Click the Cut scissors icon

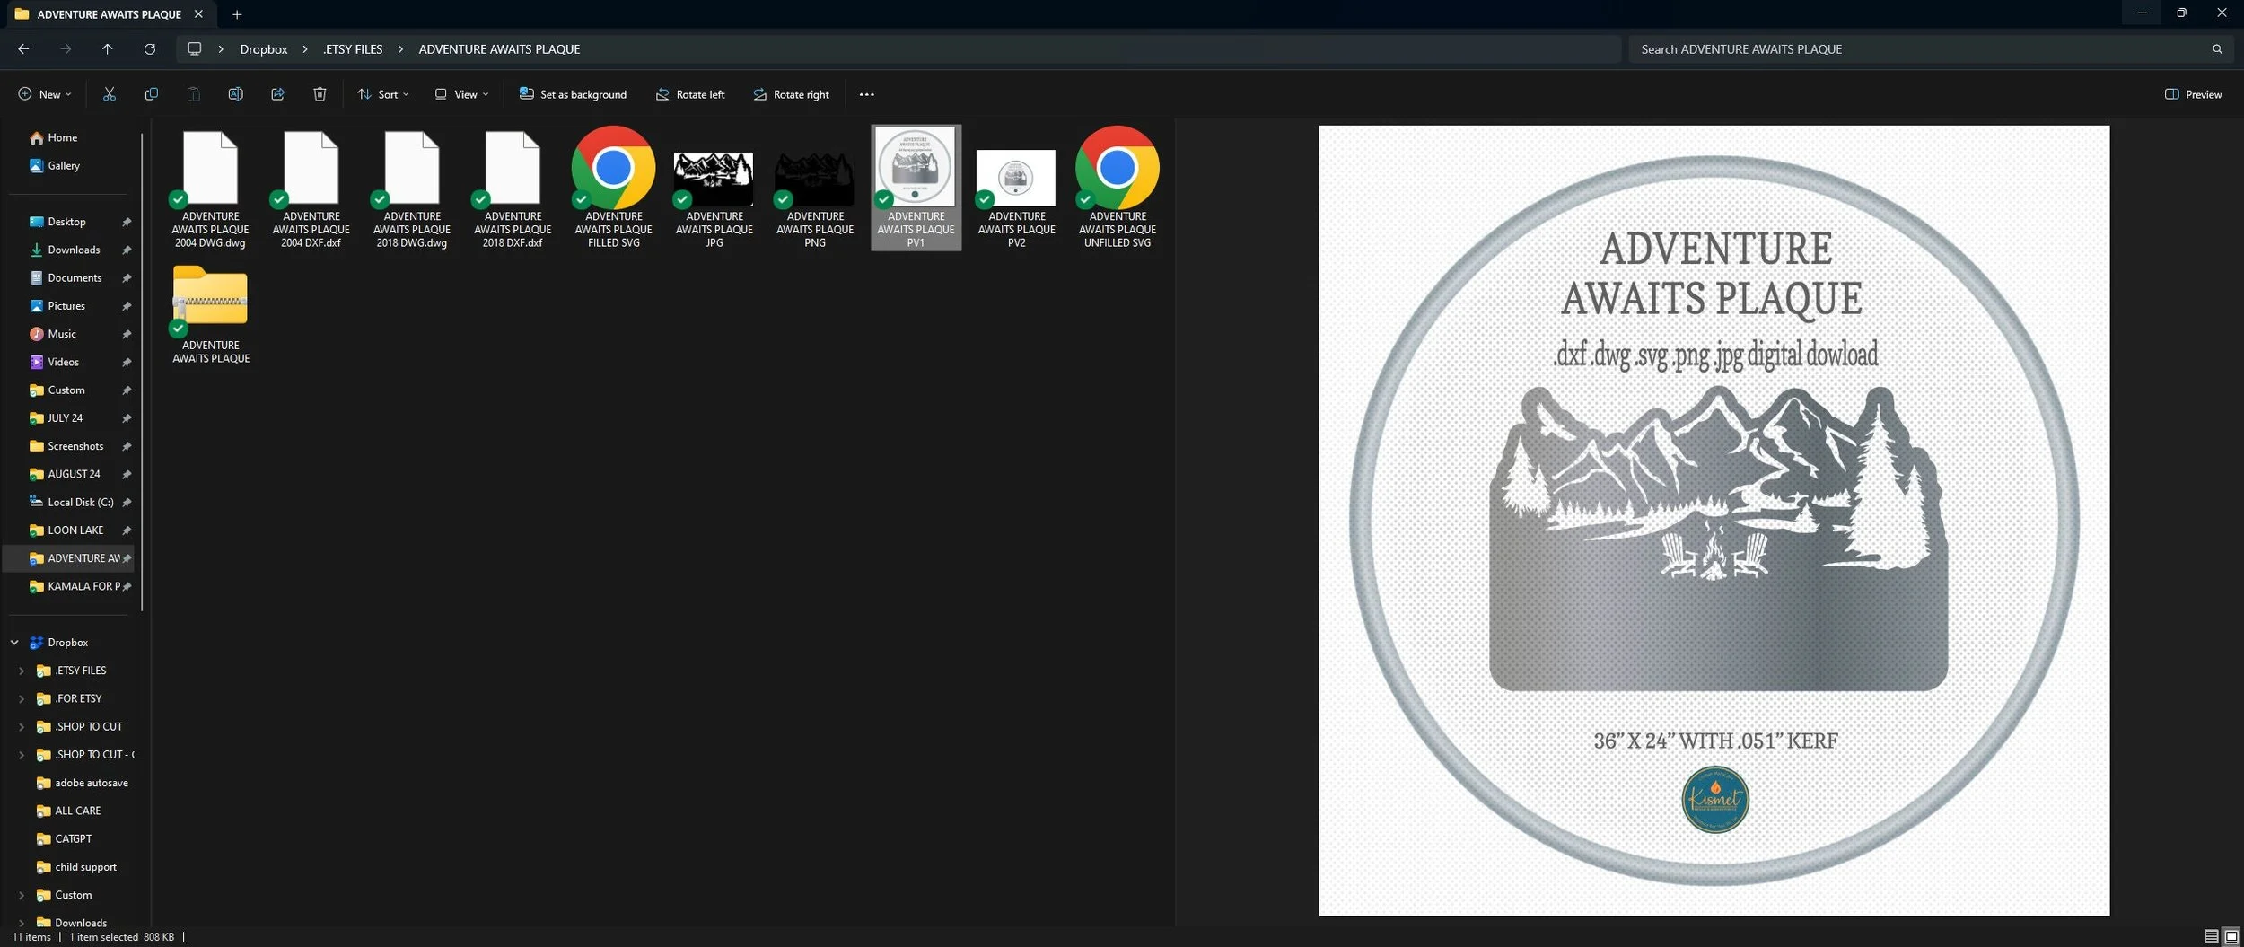click(x=109, y=94)
